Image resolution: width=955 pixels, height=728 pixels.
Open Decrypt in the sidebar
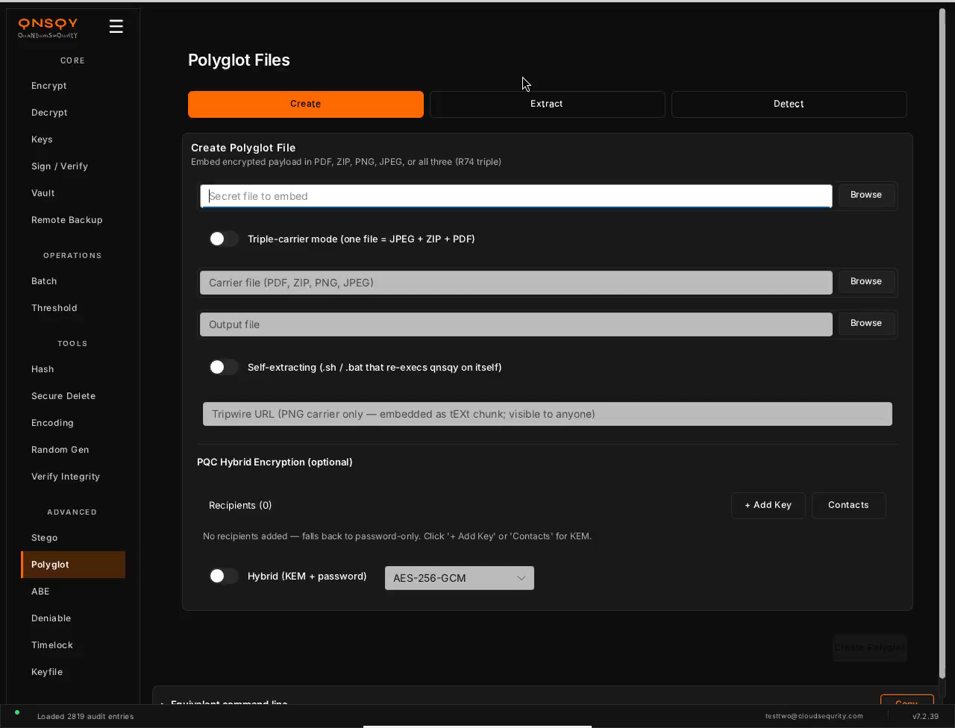(73, 113)
